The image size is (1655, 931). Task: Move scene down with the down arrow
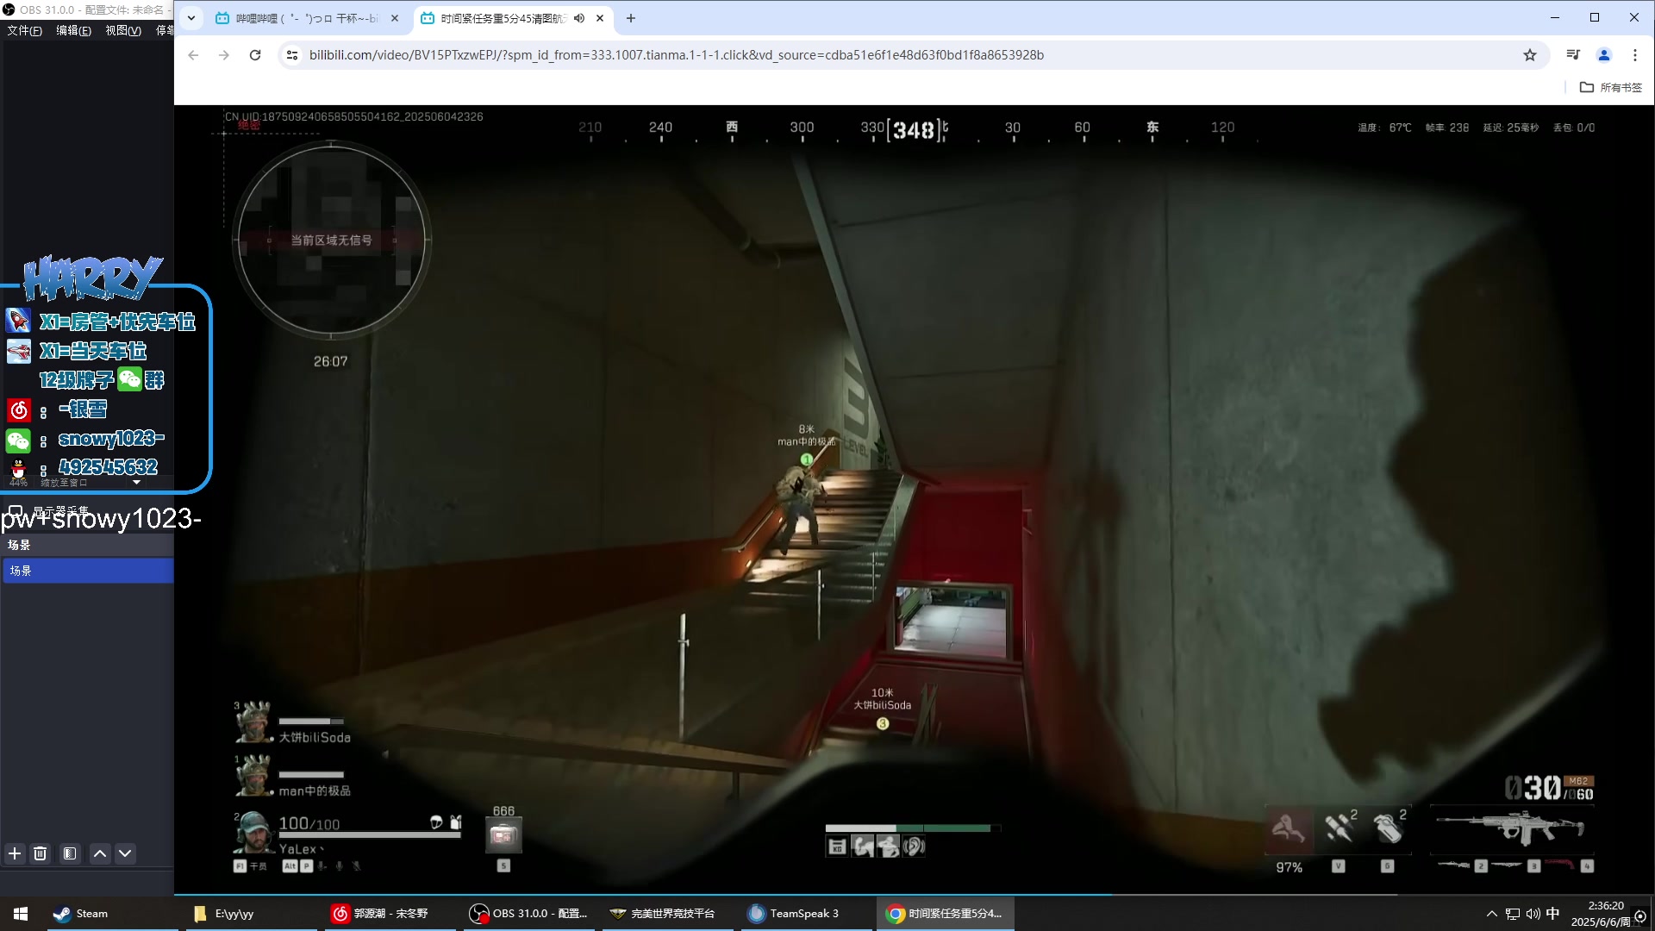point(125,853)
